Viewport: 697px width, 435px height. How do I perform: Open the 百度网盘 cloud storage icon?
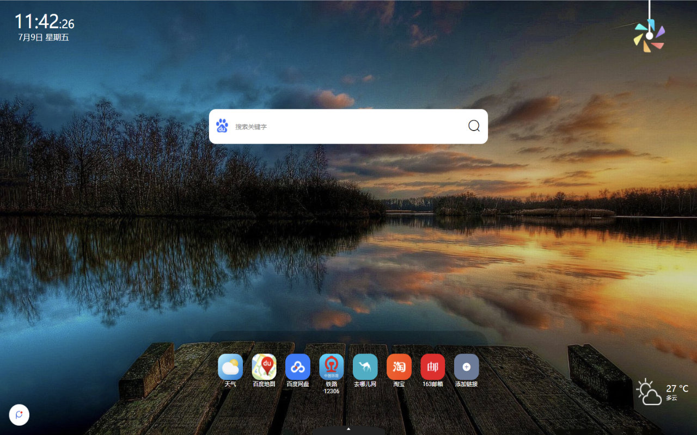[x=298, y=368]
